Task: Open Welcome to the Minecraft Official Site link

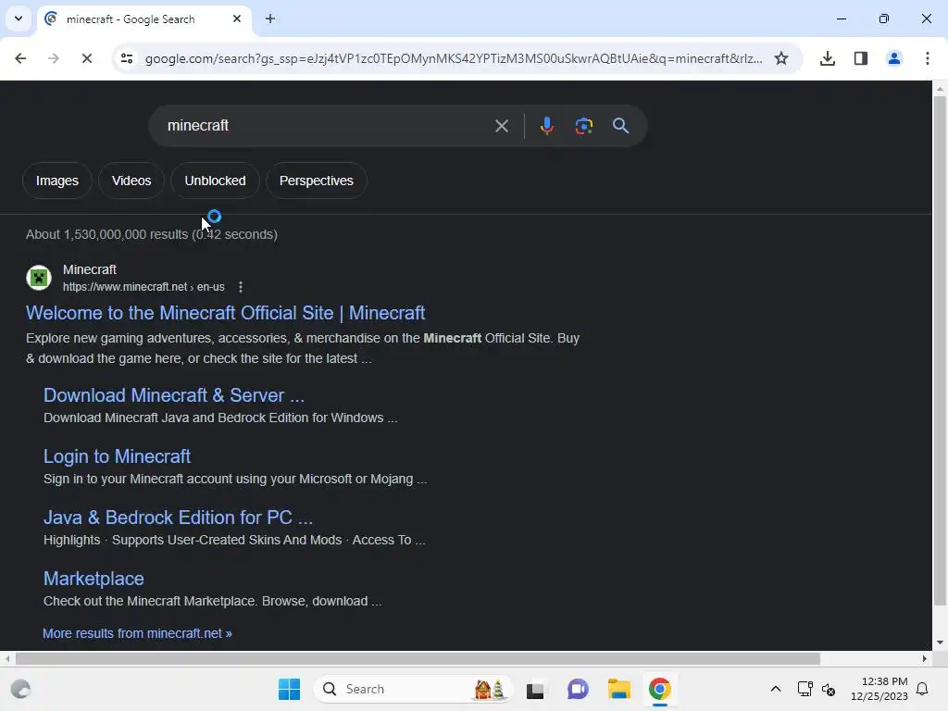Action: click(x=226, y=313)
